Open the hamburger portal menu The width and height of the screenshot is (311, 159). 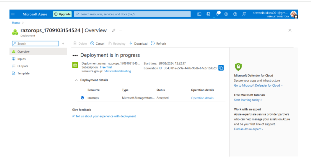[x=13, y=14]
